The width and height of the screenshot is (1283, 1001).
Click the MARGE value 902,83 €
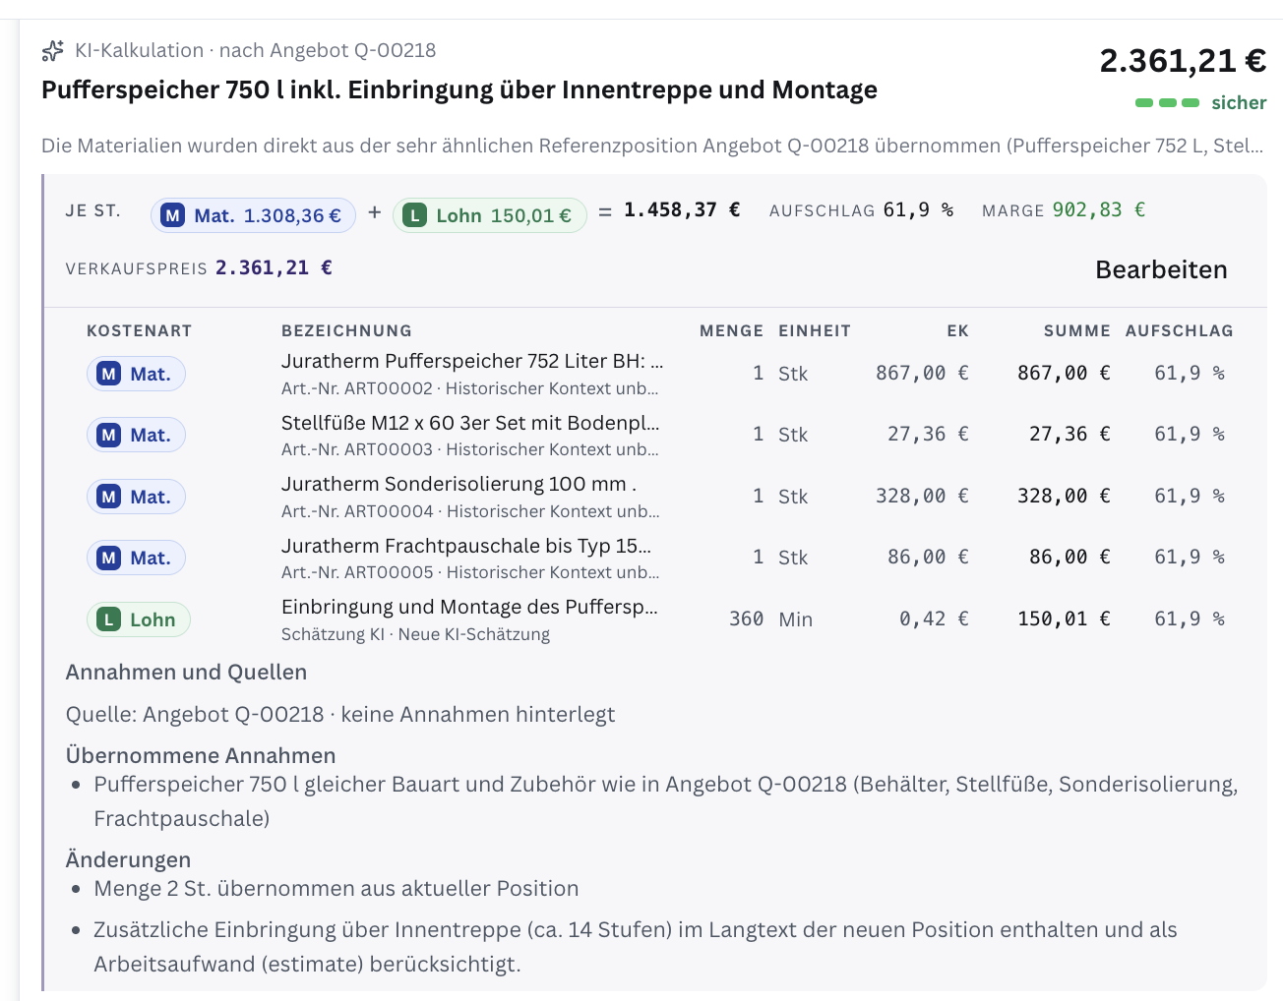click(1099, 210)
